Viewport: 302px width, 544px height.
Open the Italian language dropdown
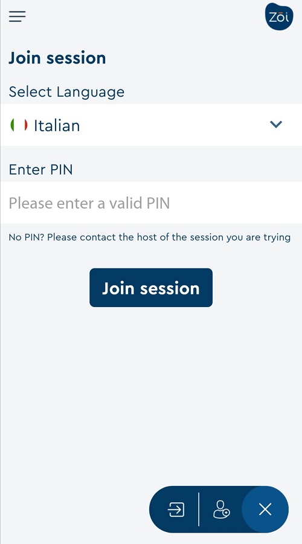click(151, 125)
